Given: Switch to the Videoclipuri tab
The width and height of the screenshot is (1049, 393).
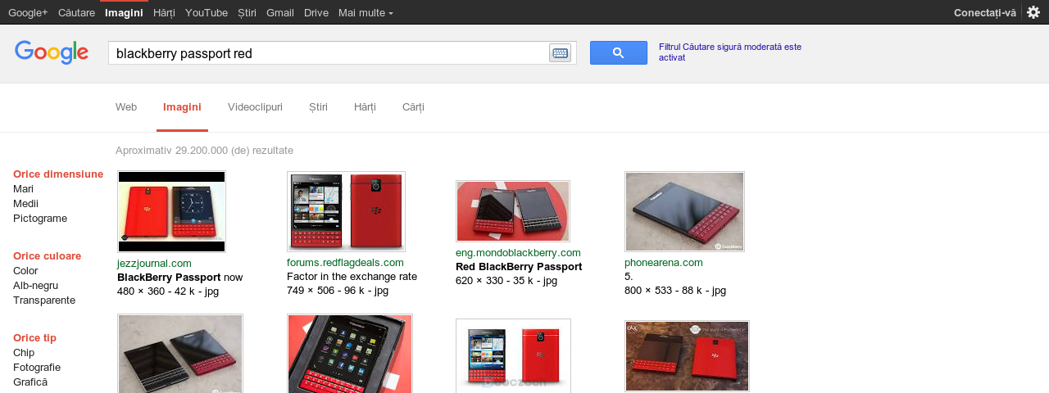Looking at the screenshot, I should (255, 107).
